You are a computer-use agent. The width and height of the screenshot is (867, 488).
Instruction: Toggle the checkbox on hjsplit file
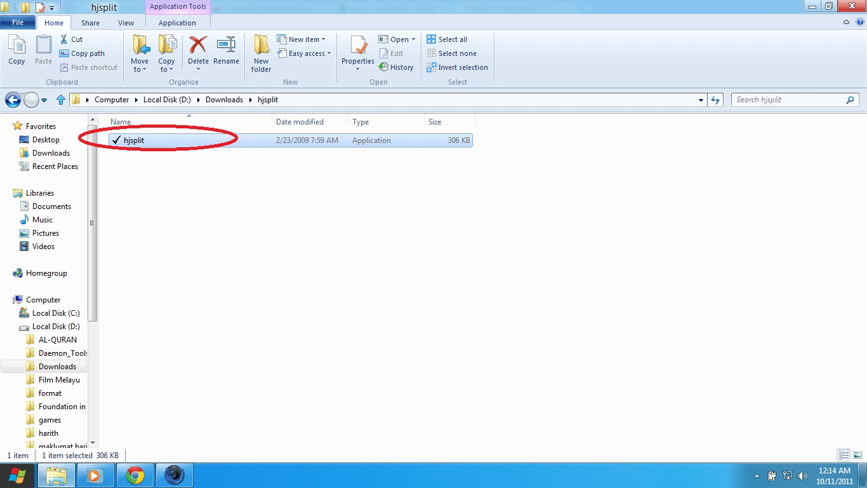116,140
